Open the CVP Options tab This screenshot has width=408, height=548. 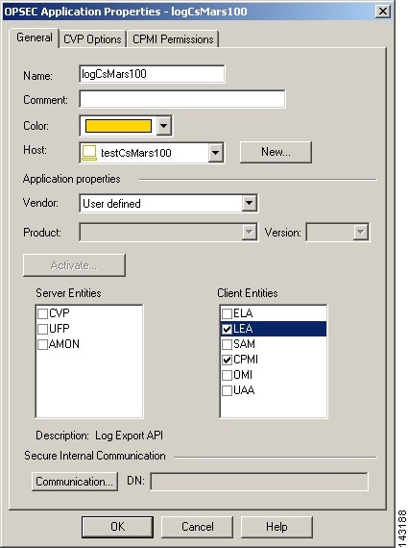92,39
